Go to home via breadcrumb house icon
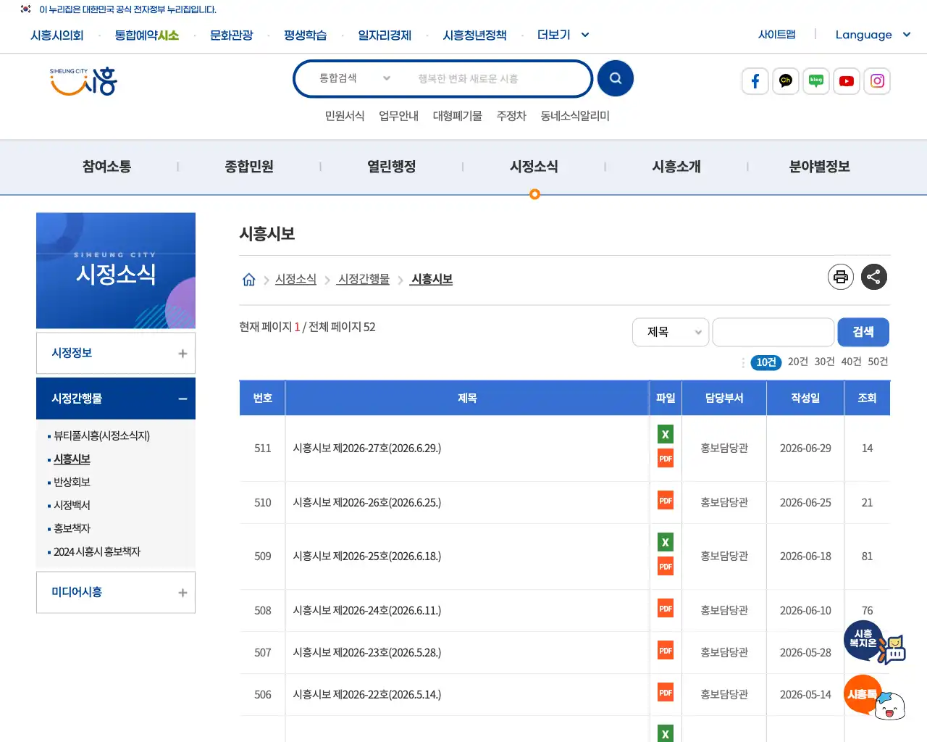The height and width of the screenshot is (742, 927). (x=248, y=280)
